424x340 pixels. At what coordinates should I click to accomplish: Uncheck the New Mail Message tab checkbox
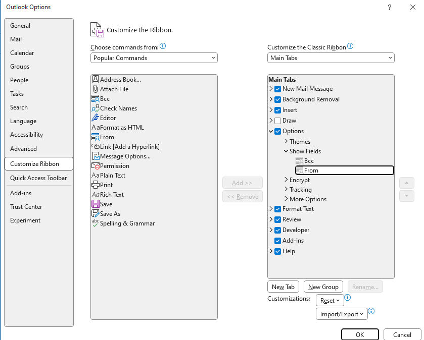point(277,89)
